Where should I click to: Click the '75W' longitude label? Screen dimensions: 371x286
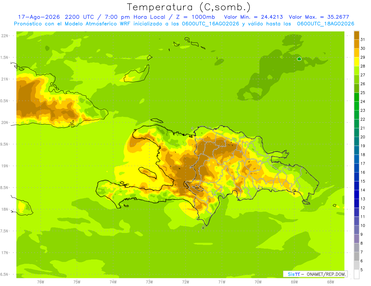pyautogui.click(x=77, y=282)
